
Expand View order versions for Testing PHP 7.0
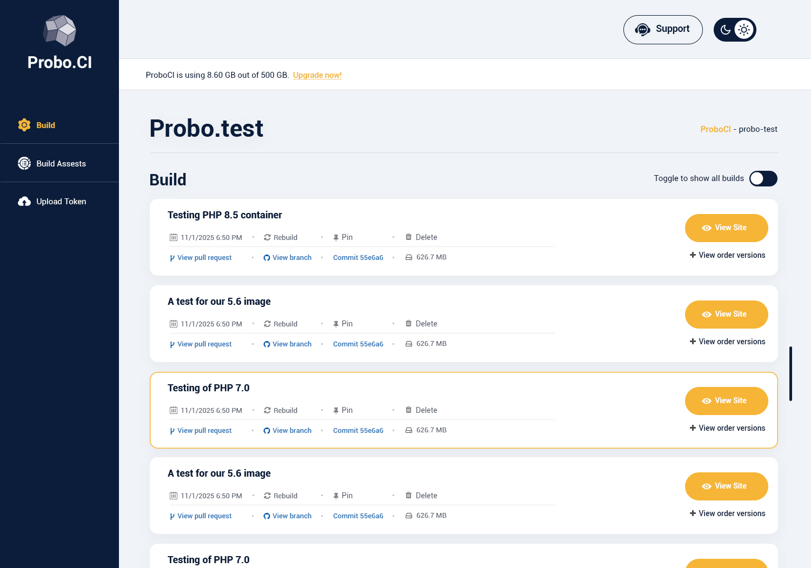click(x=727, y=428)
